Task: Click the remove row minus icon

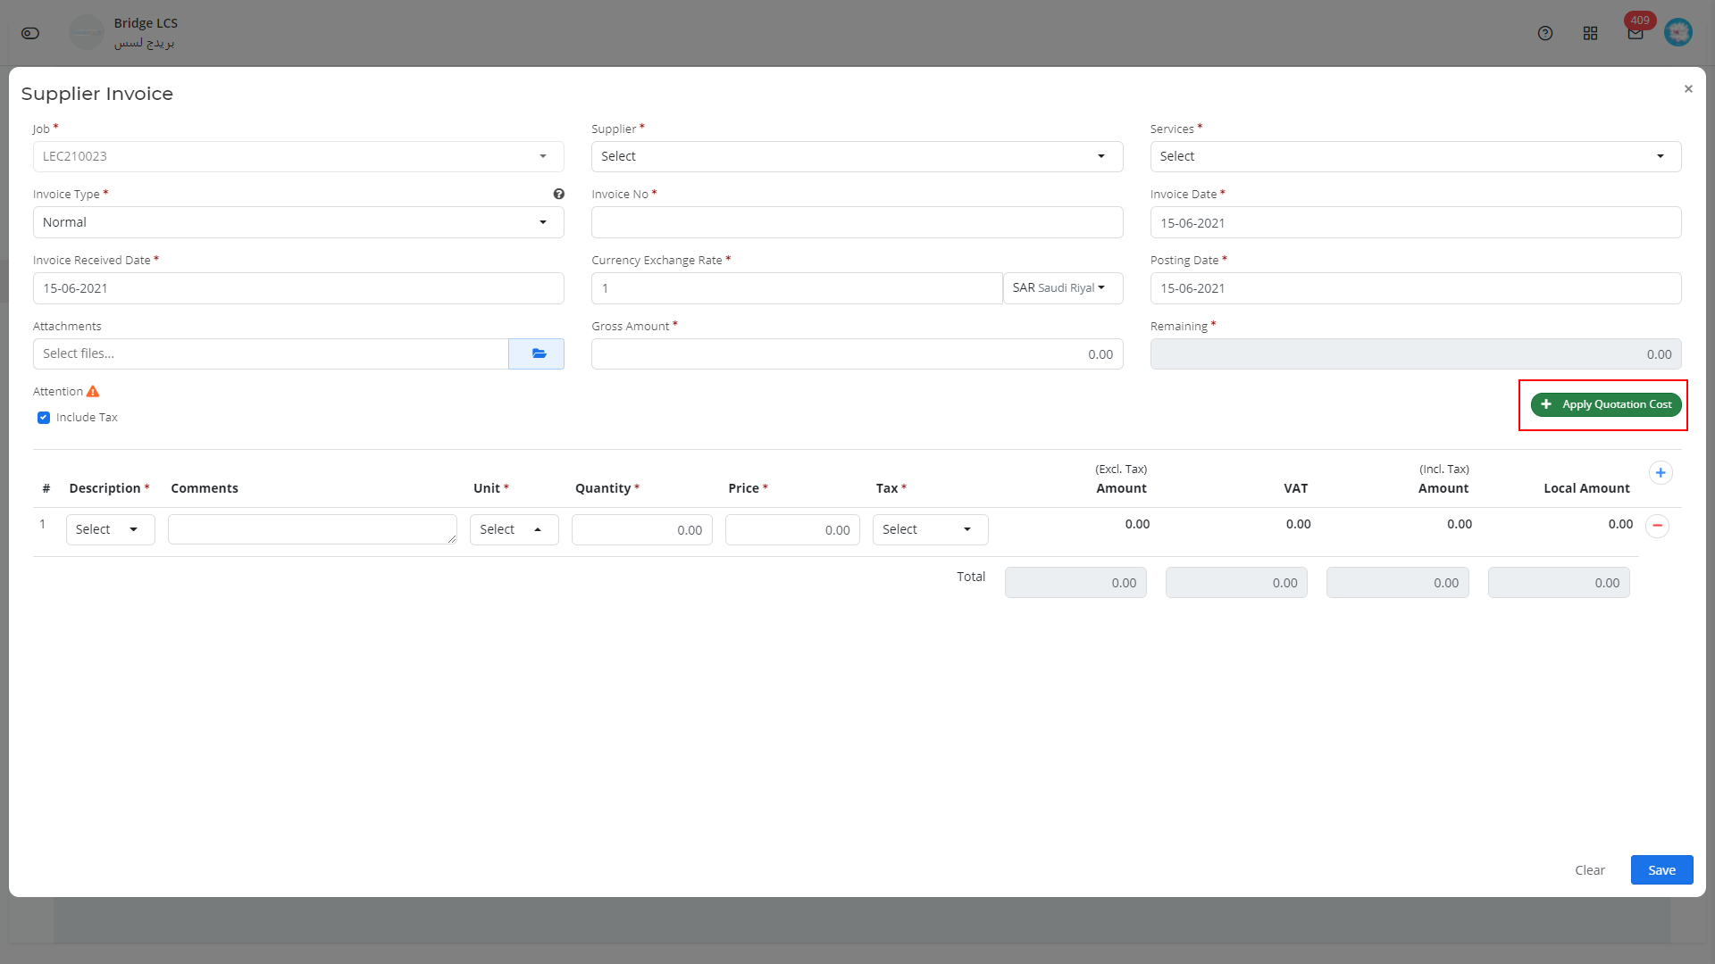Action: tap(1657, 526)
